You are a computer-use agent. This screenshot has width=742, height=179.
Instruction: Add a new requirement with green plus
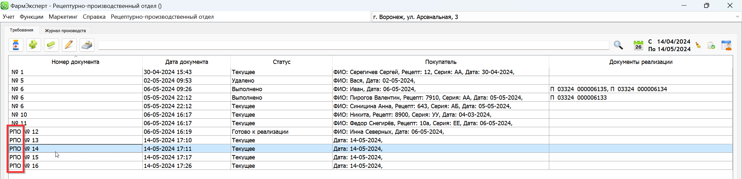(33, 45)
